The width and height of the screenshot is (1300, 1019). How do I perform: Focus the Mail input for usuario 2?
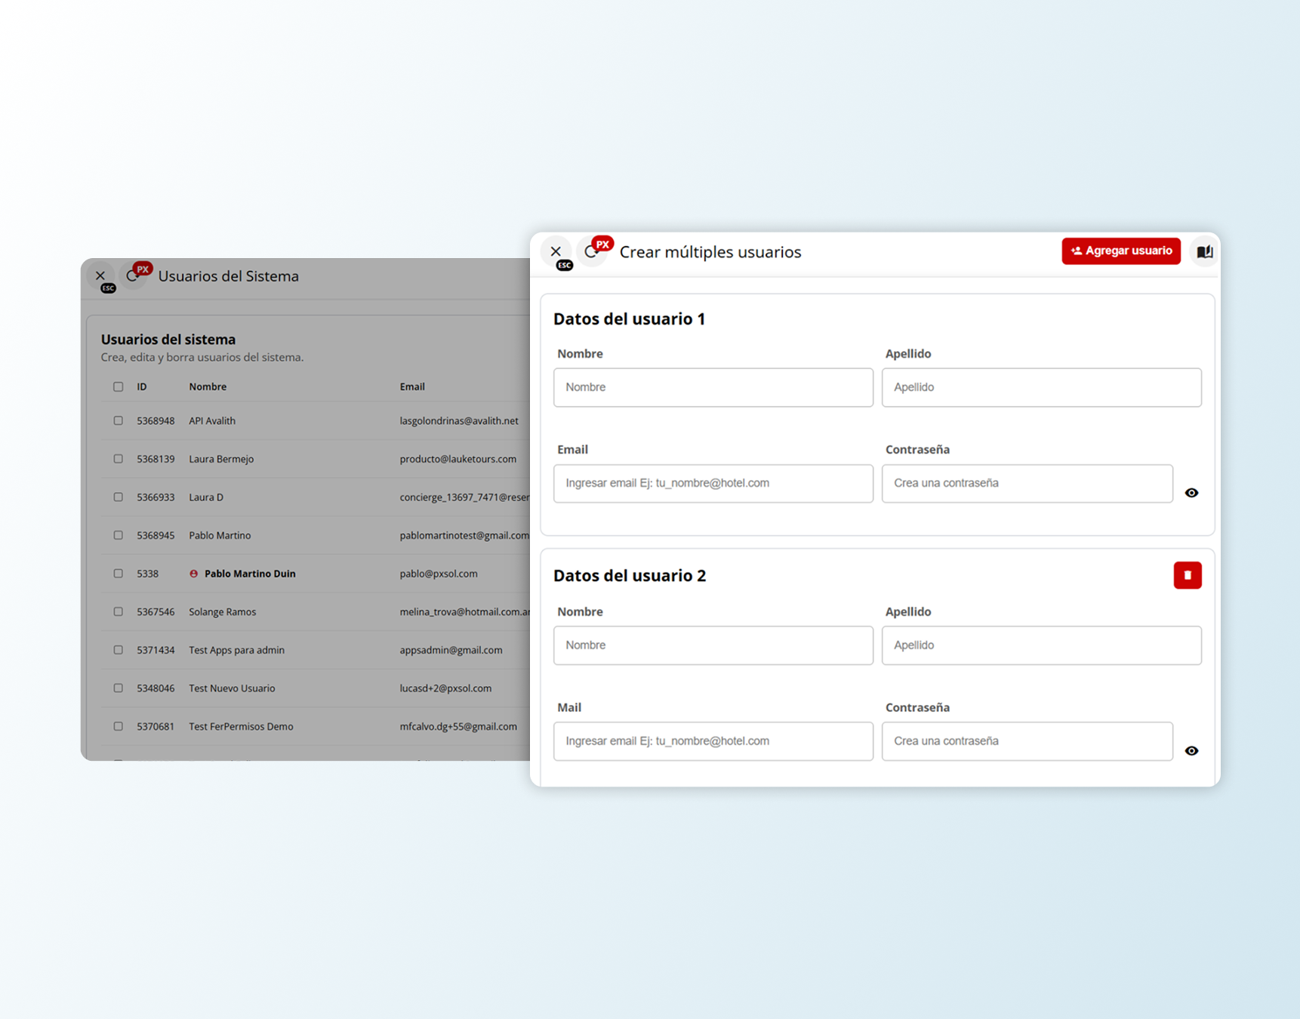tap(713, 741)
